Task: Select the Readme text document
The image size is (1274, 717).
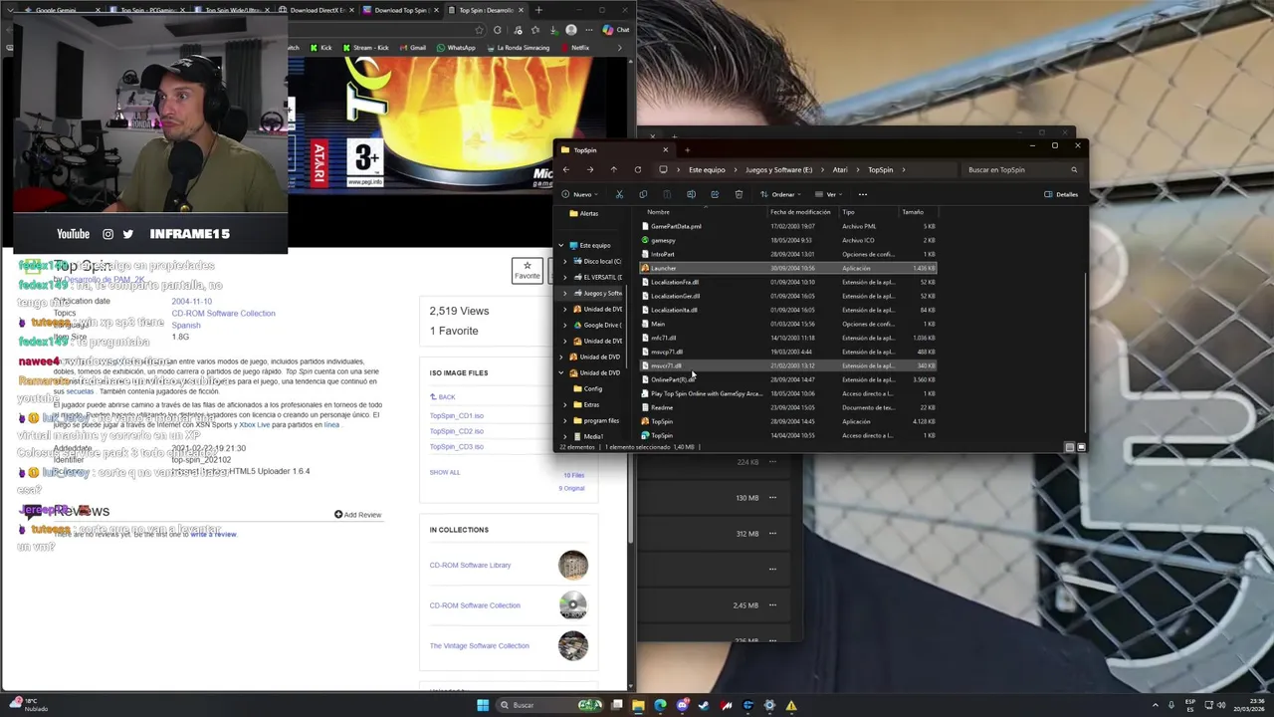Action: 787,407
